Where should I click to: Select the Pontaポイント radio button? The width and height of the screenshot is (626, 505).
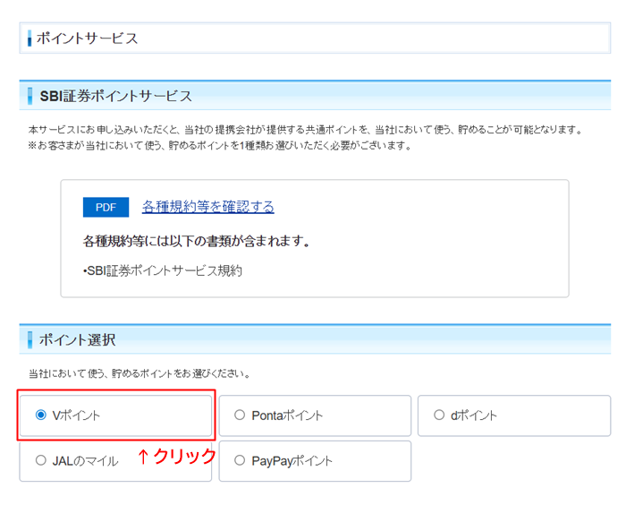(x=240, y=415)
